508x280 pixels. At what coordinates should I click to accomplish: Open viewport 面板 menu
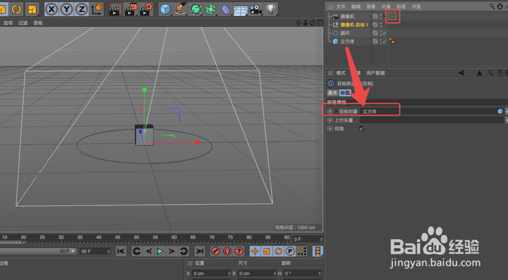[x=38, y=23]
